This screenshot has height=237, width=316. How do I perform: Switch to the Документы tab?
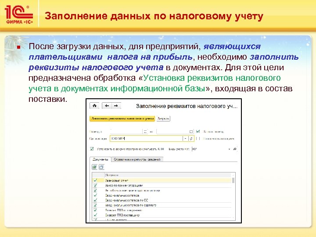point(101,159)
